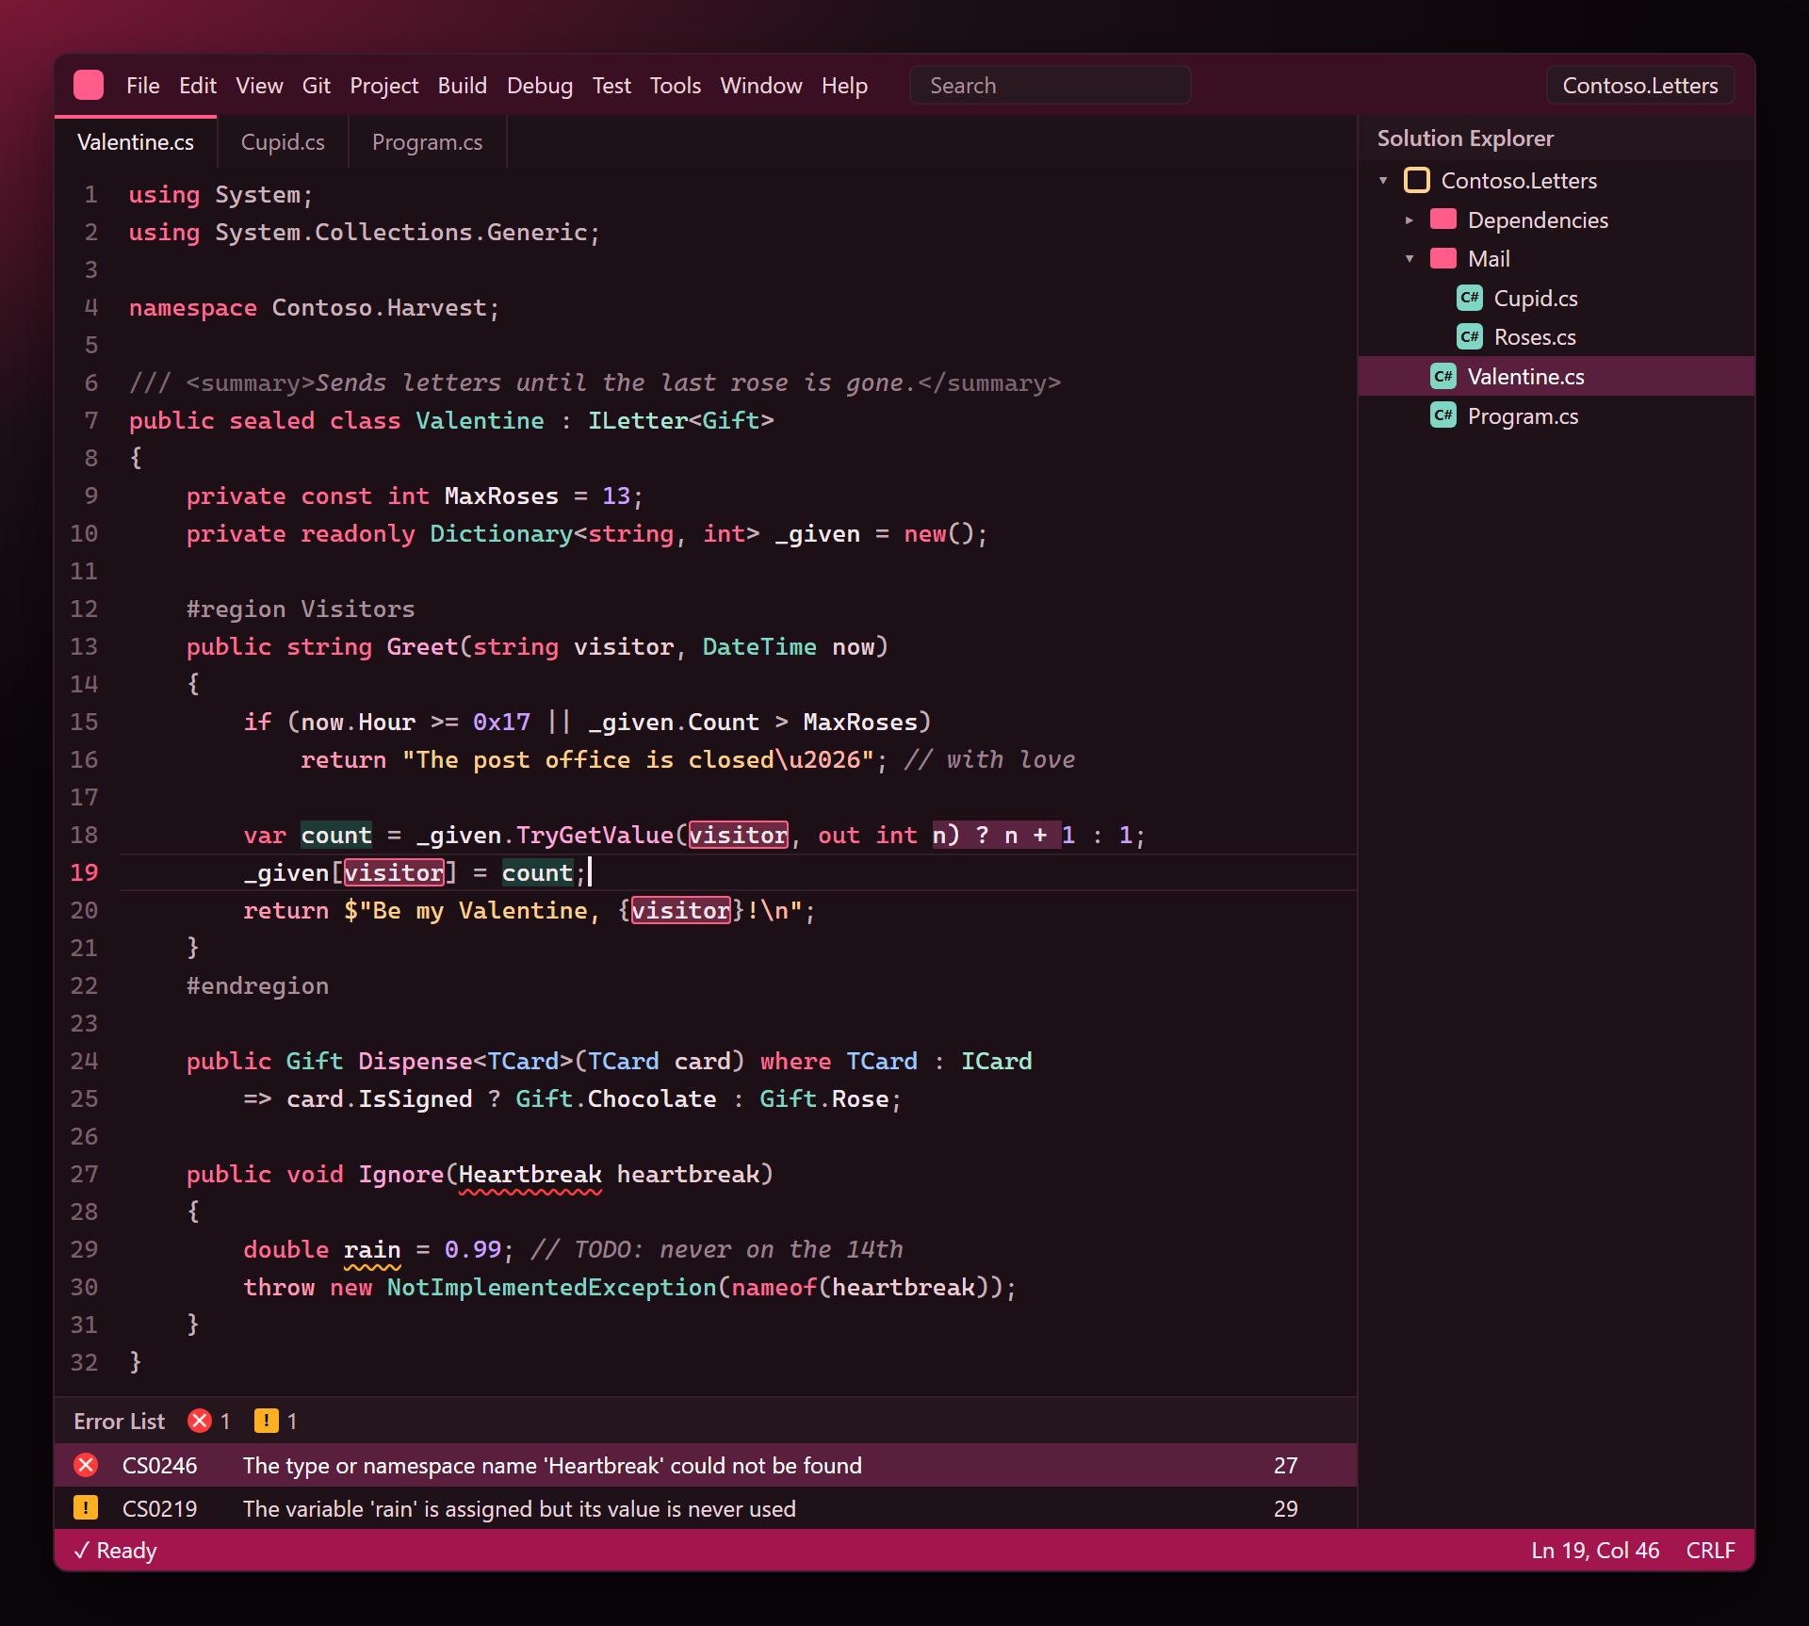Screen dimensions: 1809x1626
Task: Click the underlined Heartbreak type in code
Action: (x=530, y=1174)
